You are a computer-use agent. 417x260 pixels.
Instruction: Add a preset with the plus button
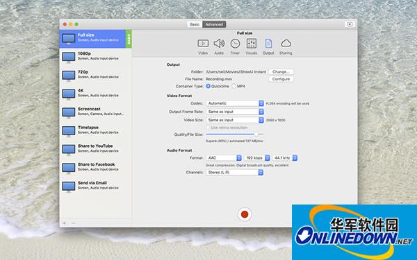[x=65, y=223]
